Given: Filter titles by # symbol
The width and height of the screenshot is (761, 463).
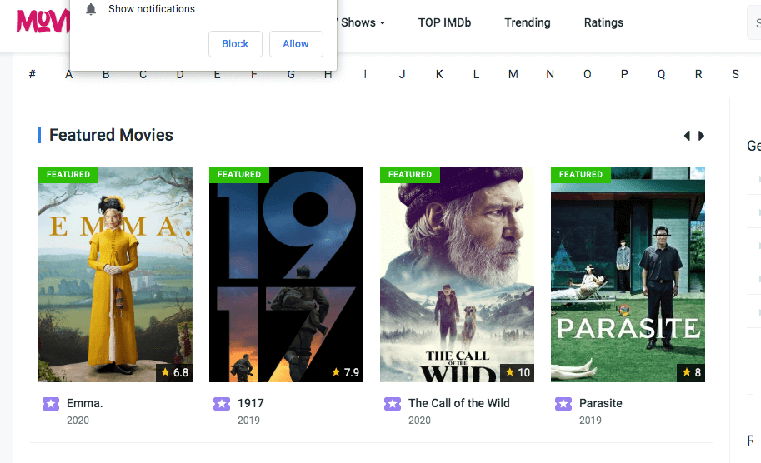Looking at the screenshot, I should pyautogui.click(x=32, y=74).
